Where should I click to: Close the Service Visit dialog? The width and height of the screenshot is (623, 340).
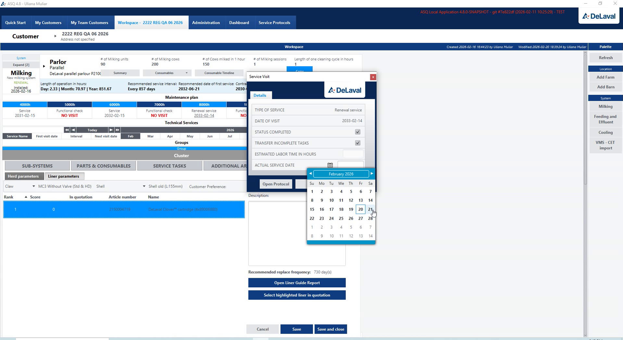coord(373,77)
